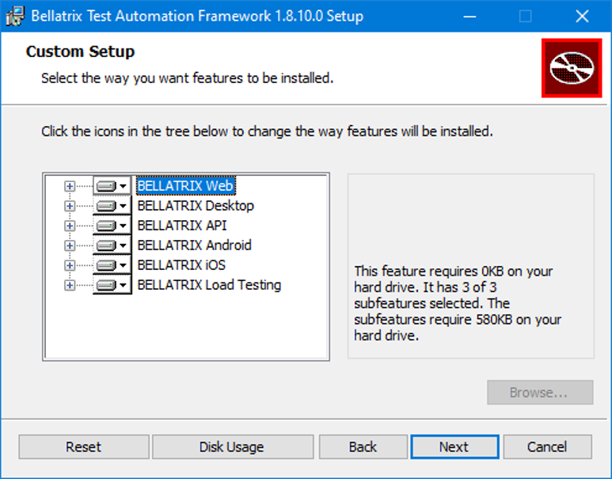The height and width of the screenshot is (479, 612).
Task: Expand the BELLATRIX Web tree node
Action: tap(70, 186)
